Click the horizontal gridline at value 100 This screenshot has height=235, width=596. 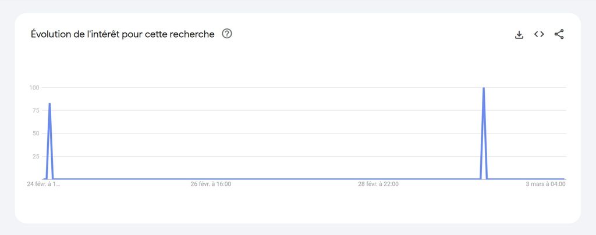tap(291, 88)
